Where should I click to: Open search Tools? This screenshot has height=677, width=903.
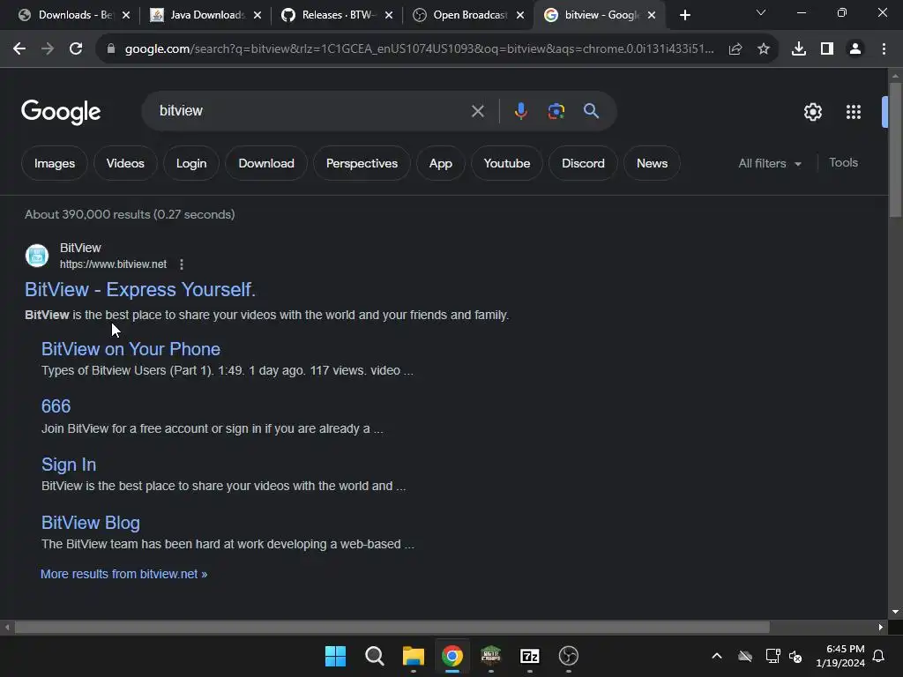[843, 163]
